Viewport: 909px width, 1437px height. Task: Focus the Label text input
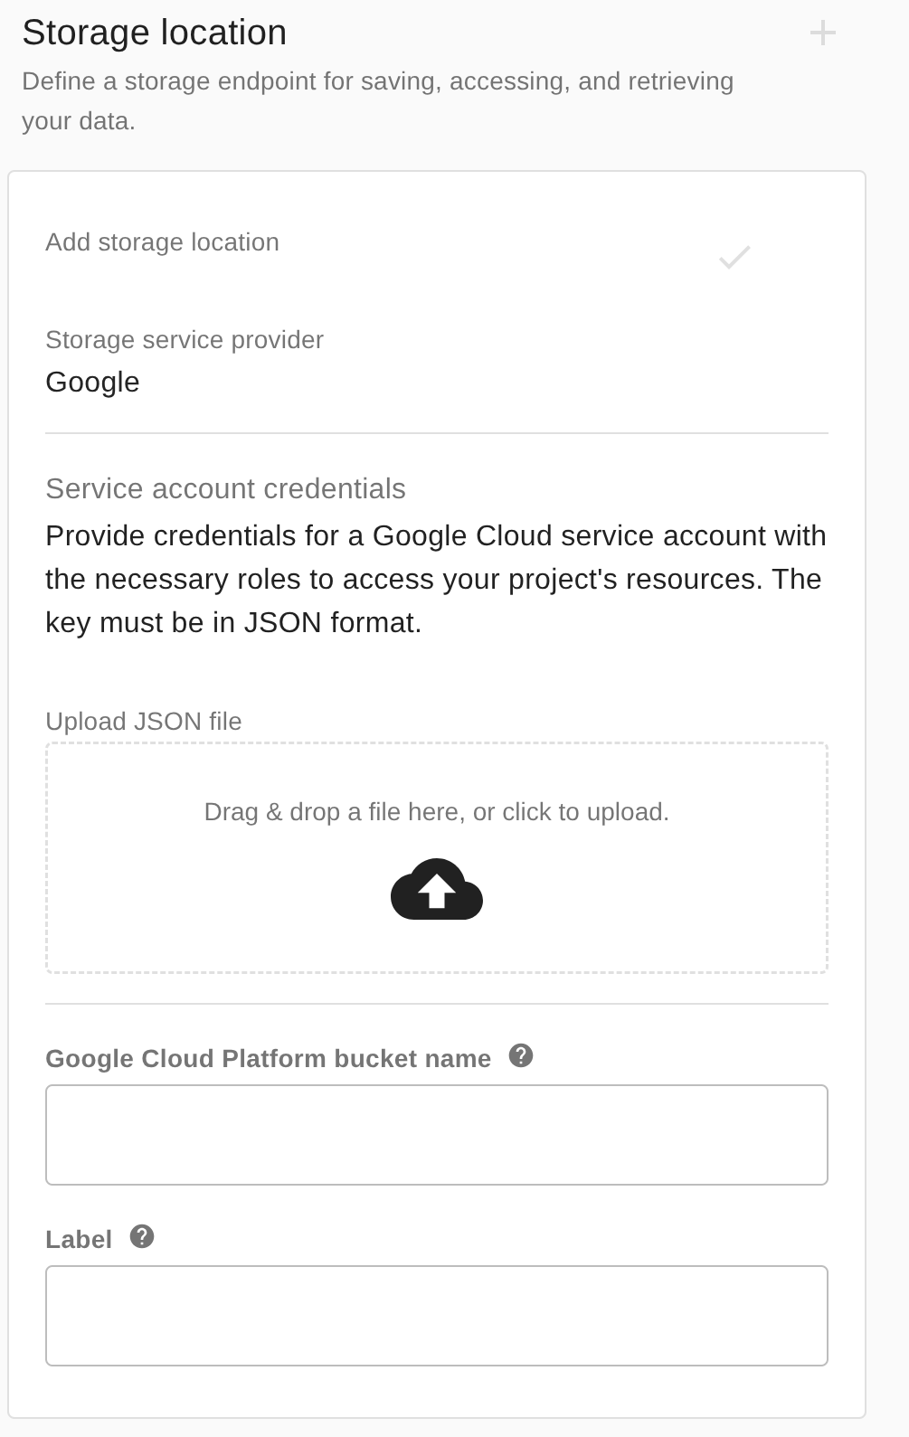point(437,1316)
